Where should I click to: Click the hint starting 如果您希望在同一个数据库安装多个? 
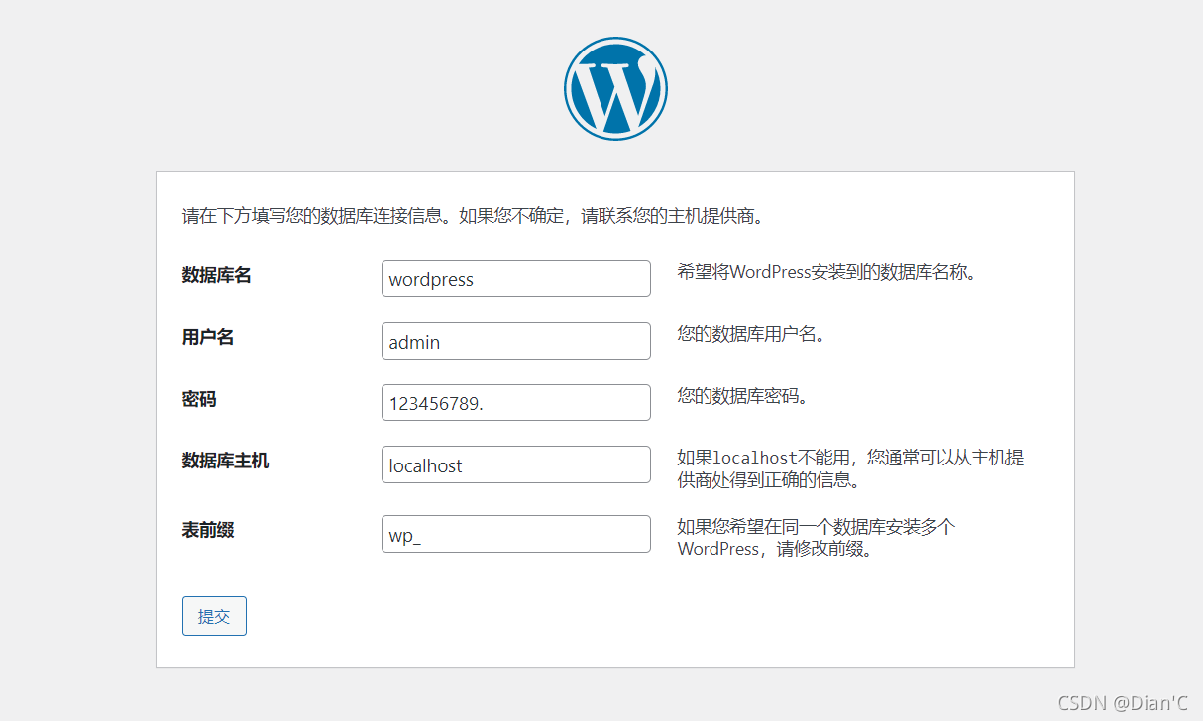tap(817, 538)
